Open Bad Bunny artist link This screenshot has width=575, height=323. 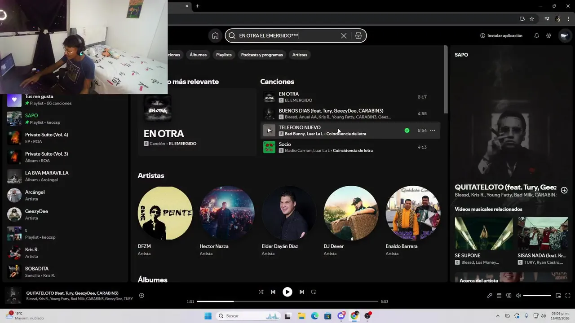click(x=295, y=134)
